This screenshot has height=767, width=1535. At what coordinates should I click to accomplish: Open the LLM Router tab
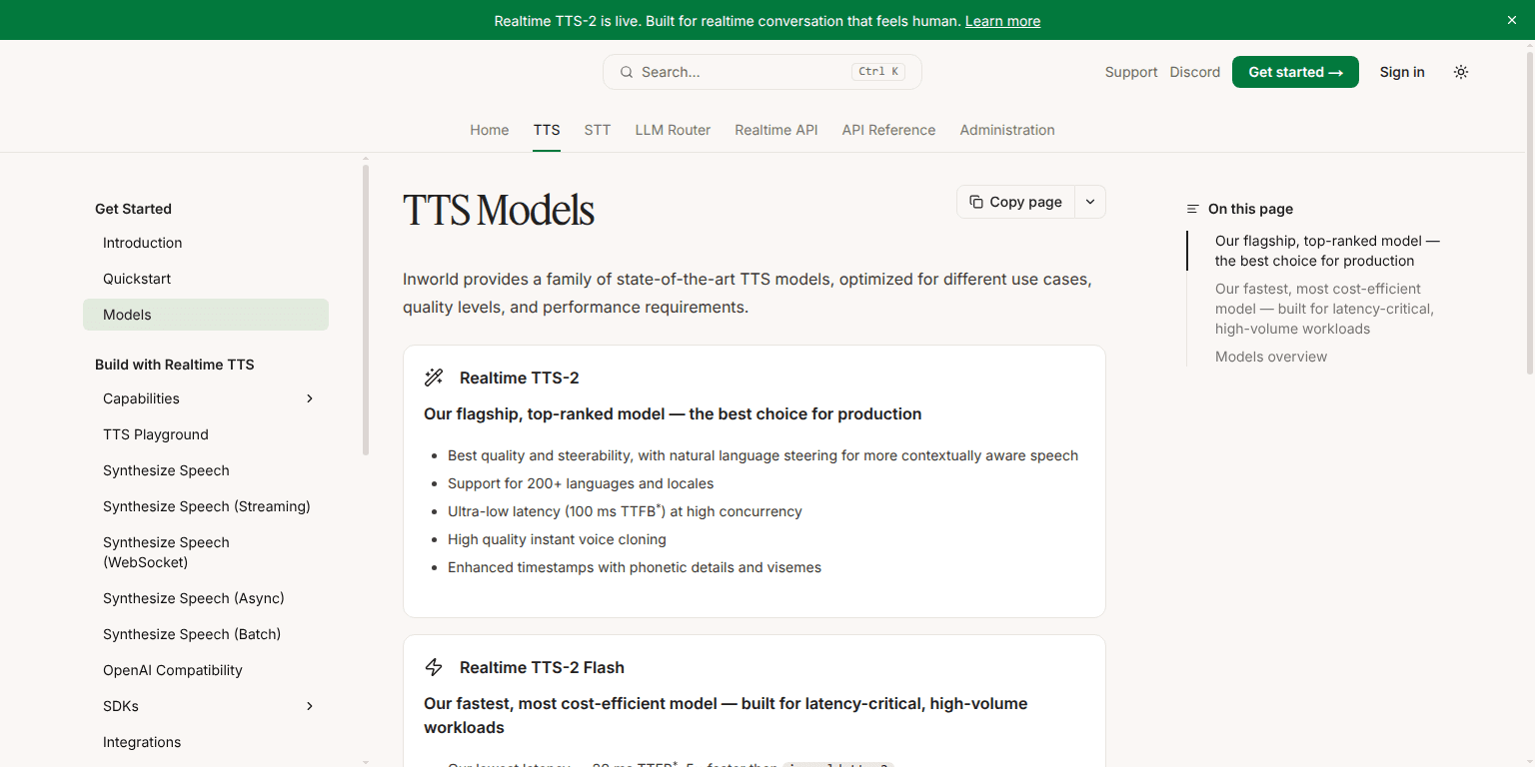(673, 130)
